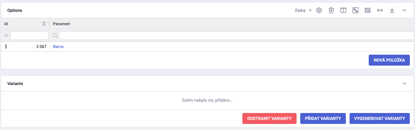Viewport: 415px width, 130px height.
Task: Click the download export arrow icon
Action: [x=392, y=10]
